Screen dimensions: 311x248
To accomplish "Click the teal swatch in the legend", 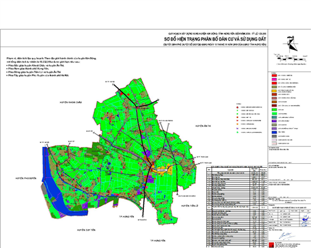I will [x=274, y=117].
